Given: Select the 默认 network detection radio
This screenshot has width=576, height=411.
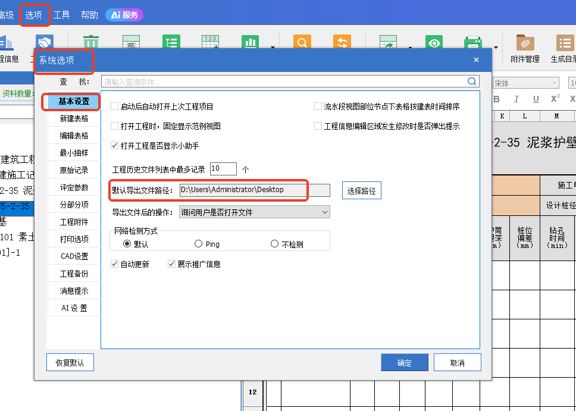Looking at the screenshot, I should [x=127, y=243].
